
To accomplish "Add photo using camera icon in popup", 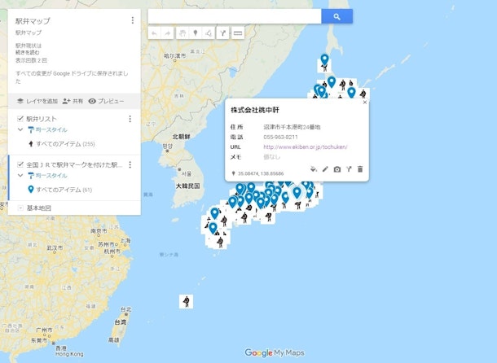I will pos(337,169).
